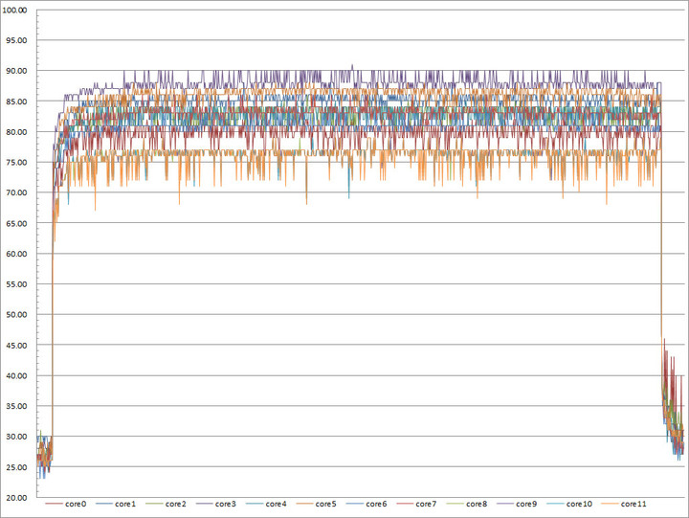Click the 95.00 axis label
689x518 pixels.
click(16, 40)
